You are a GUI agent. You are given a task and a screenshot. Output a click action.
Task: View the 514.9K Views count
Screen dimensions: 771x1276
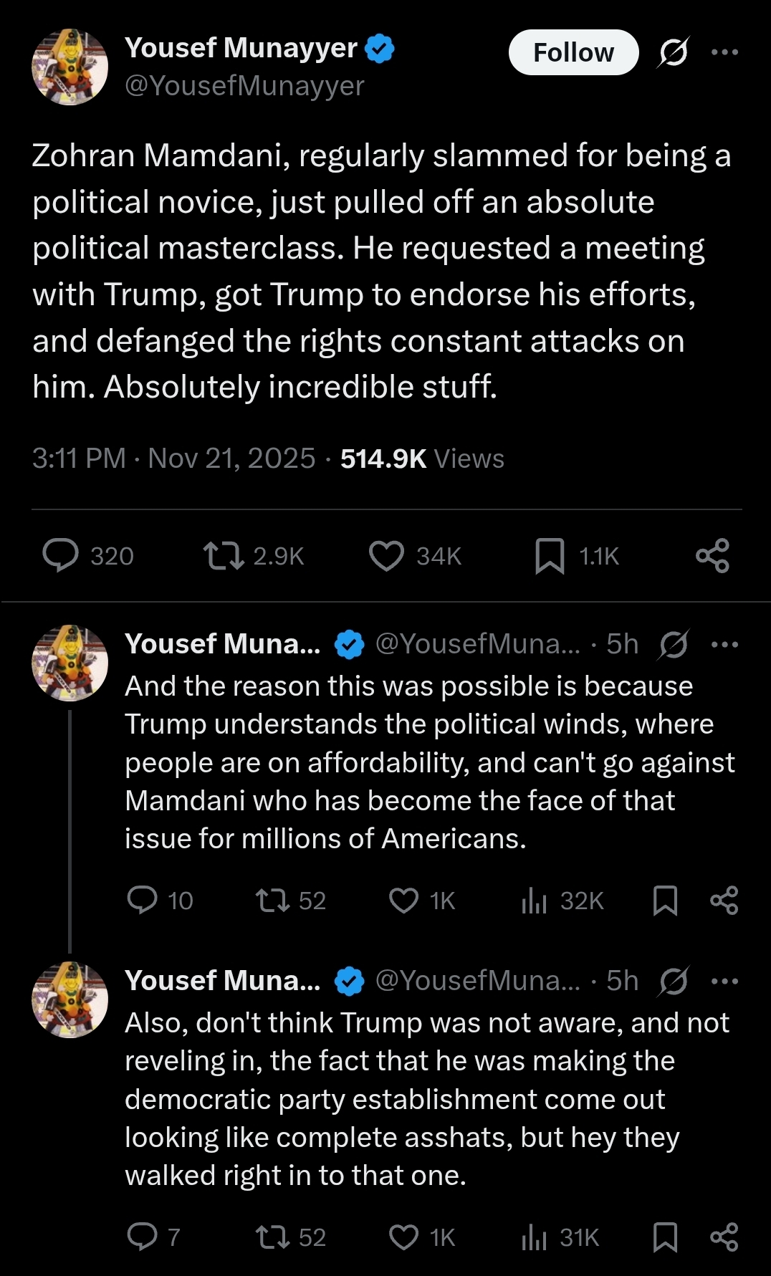pos(422,459)
